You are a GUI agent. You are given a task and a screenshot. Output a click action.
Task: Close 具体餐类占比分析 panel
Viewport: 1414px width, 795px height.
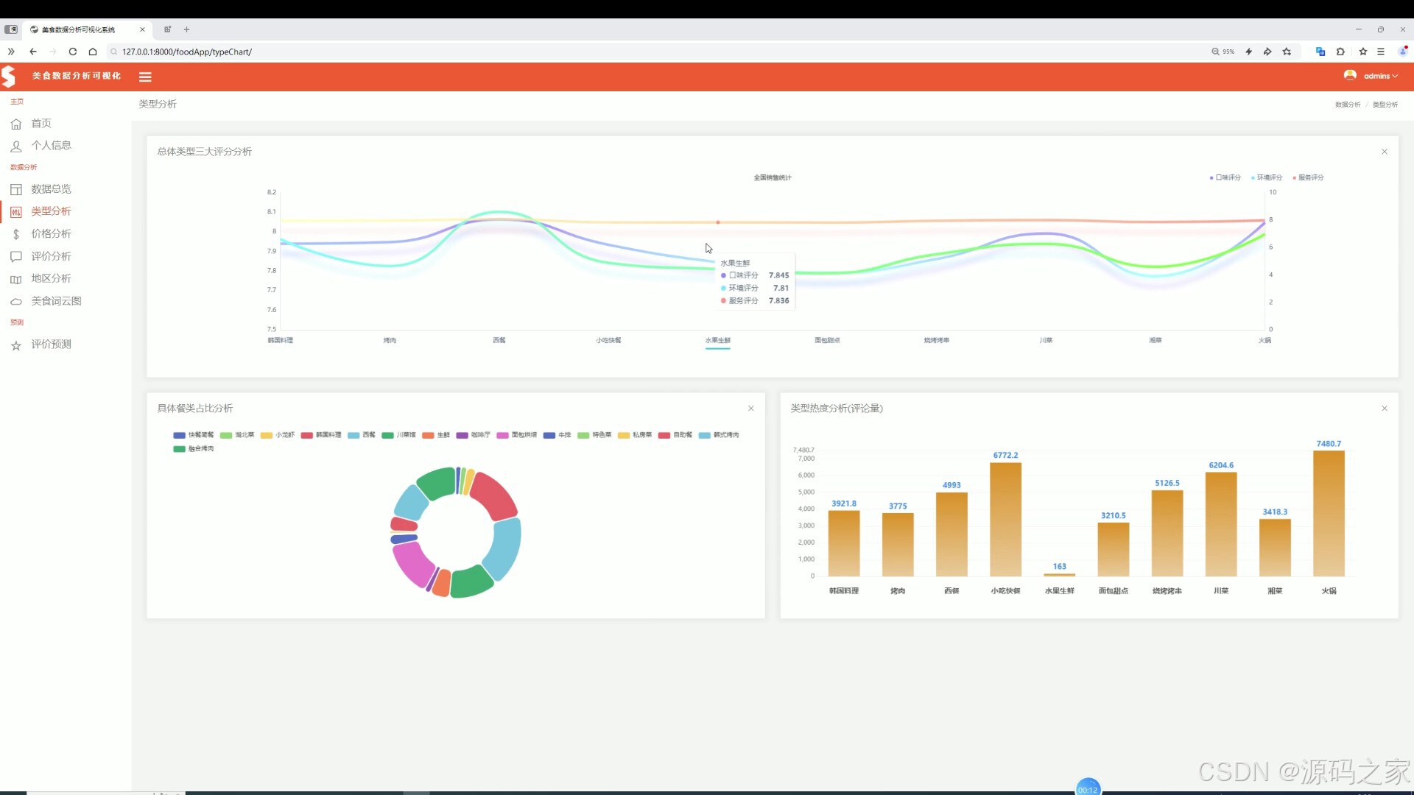click(x=750, y=409)
